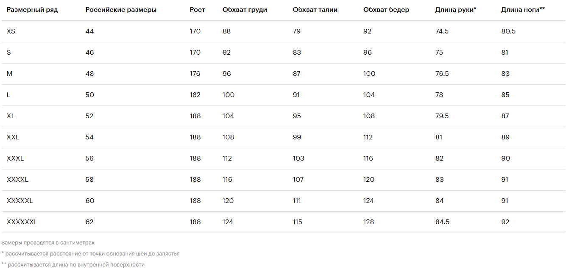Click the "Обхват груди" column header
This screenshot has height=272, width=566.
pyautogui.click(x=245, y=10)
